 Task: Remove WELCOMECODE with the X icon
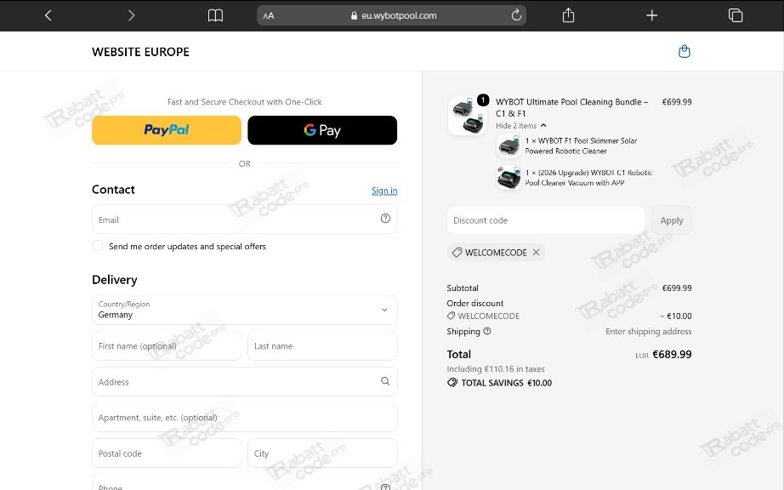pyautogui.click(x=536, y=252)
